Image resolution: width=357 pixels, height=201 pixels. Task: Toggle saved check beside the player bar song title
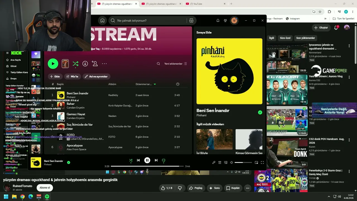point(69,162)
